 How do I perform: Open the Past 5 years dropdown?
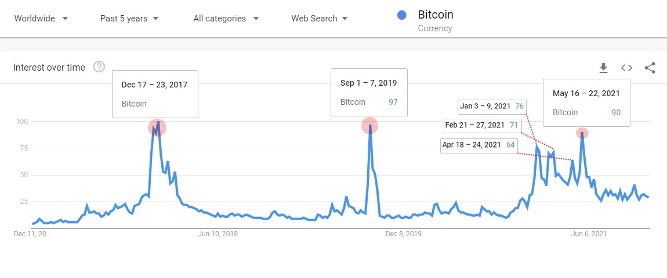(x=129, y=19)
